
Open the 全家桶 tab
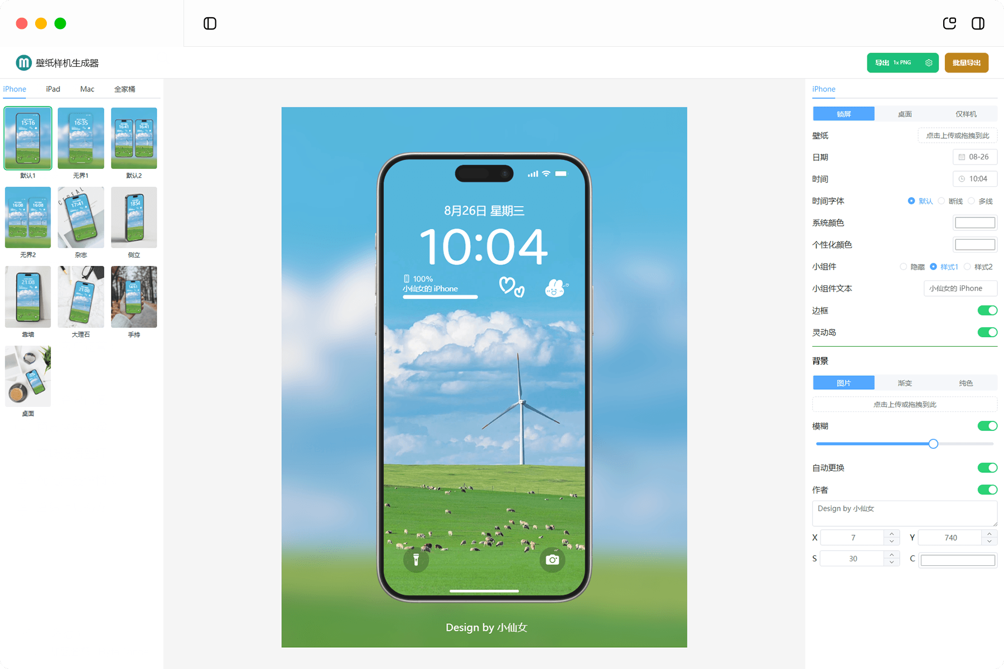click(124, 89)
